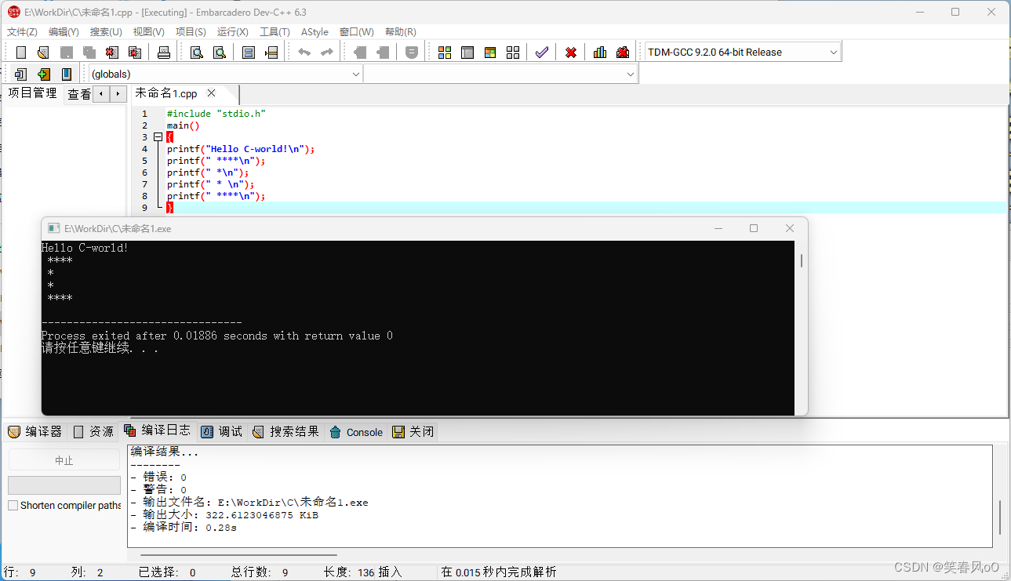
Task: Switch to the 项目管理 sidebar tab
Action: coord(32,93)
